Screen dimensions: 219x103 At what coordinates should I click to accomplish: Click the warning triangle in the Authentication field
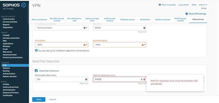point(143,45)
